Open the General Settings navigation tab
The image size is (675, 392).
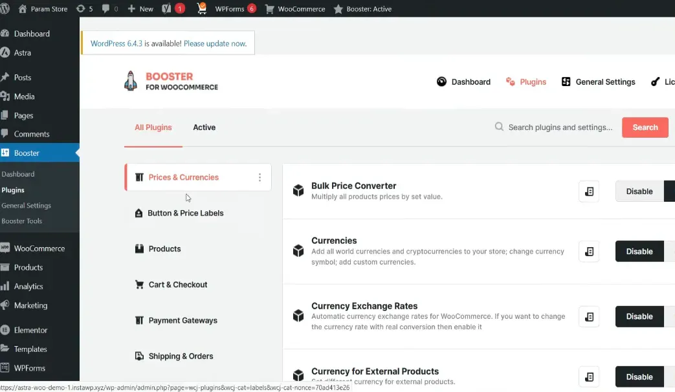598,82
